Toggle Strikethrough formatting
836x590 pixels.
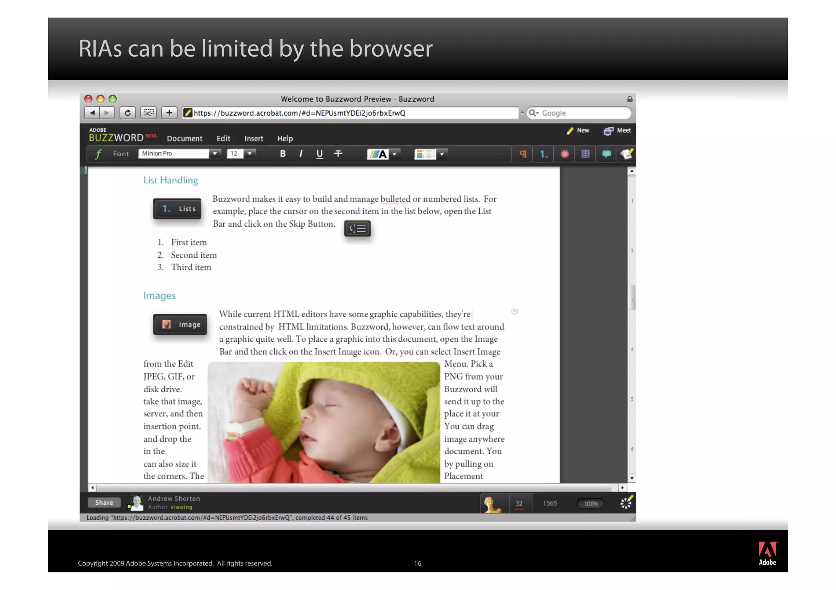tap(338, 154)
